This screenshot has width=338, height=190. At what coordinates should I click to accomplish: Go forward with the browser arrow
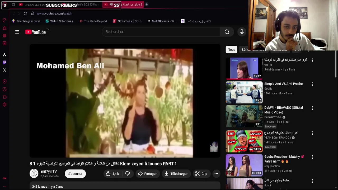tap(19, 13)
